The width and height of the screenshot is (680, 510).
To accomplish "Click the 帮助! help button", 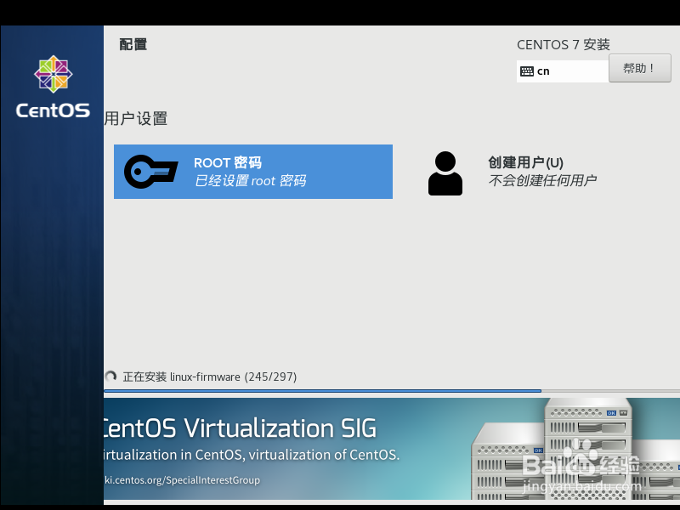I will pyautogui.click(x=639, y=68).
